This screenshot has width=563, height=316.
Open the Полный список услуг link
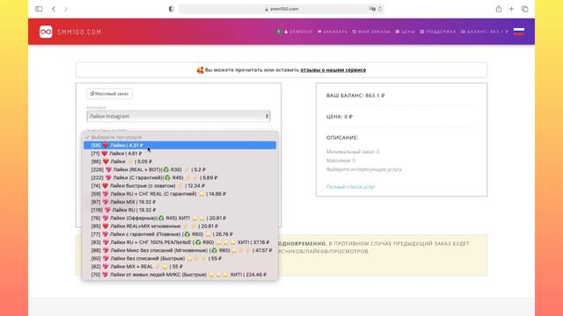click(350, 187)
